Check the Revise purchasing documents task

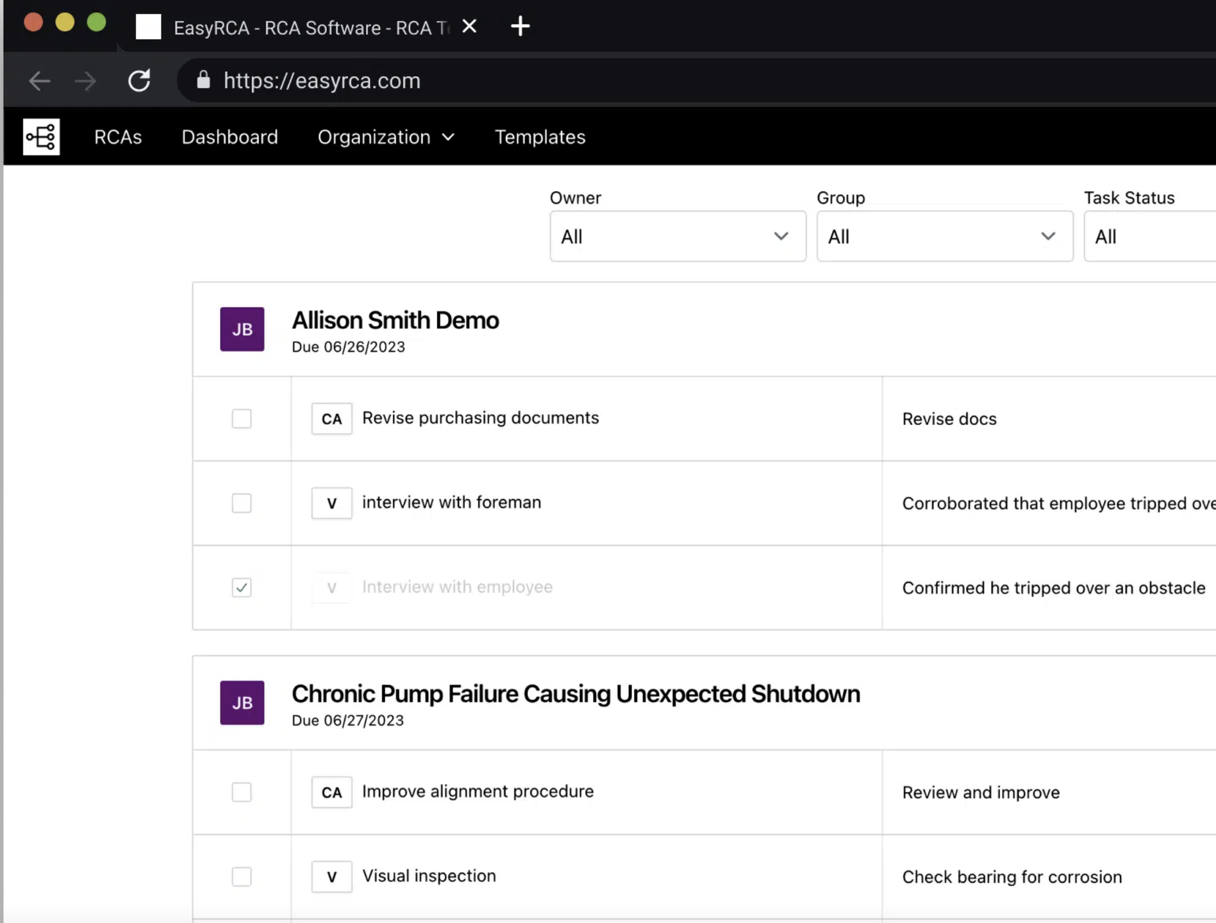coord(242,419)
